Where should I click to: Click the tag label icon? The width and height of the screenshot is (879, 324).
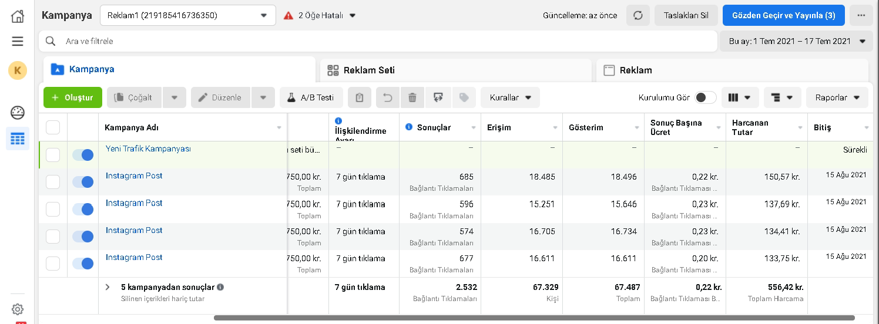[464, 97]
